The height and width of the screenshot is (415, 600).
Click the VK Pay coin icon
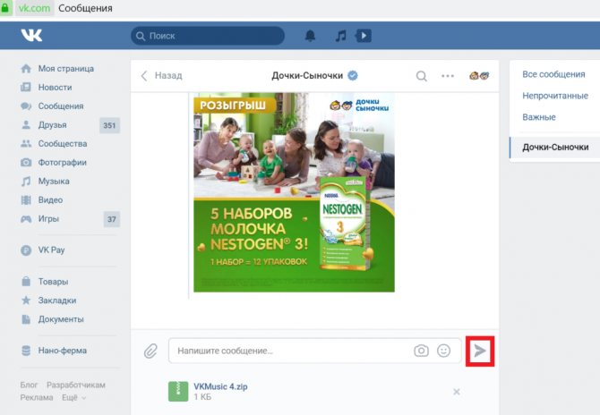point(26,250)
